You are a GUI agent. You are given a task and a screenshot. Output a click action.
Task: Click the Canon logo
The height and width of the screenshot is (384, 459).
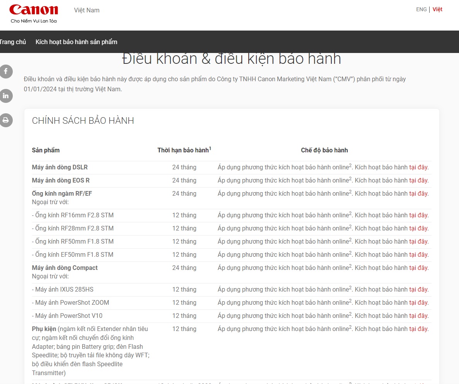pos(34,10)
